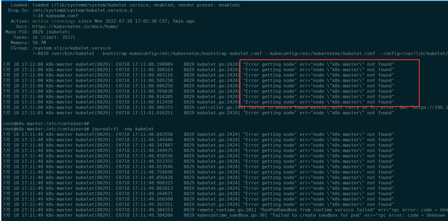The height and width of the screenshot is (221, 448).
Task: Select the 'Memory: 50.7M' value
Action: (x=39, y=43)
